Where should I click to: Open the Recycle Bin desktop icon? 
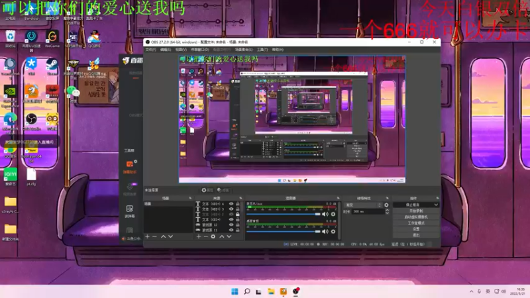(x=10, y=39)
